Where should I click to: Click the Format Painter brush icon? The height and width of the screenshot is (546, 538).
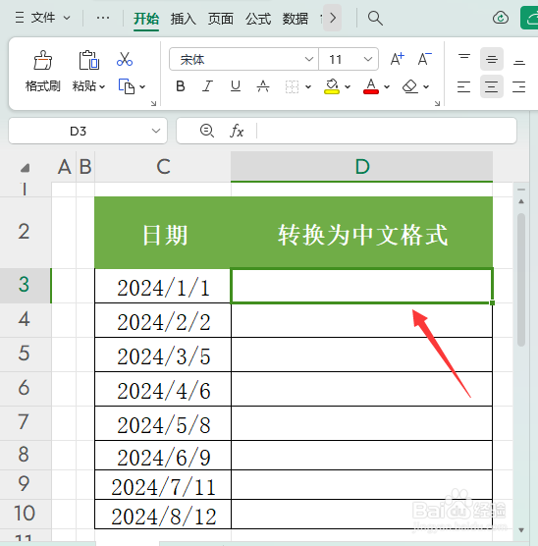coord(43,60)
